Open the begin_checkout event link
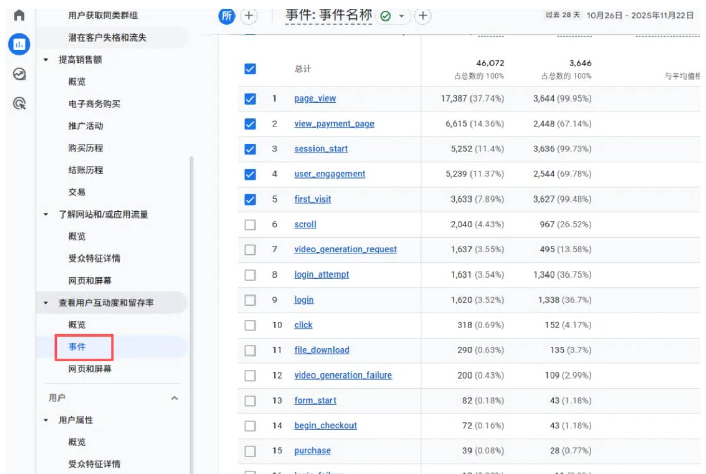This screenshot has width=706, height=474. [325, 425]
